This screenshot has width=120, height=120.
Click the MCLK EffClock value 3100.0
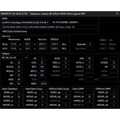point(55,44)
